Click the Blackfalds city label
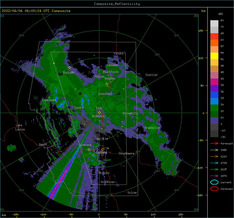This screenshot has height=218, width=234. click(110, 72)
